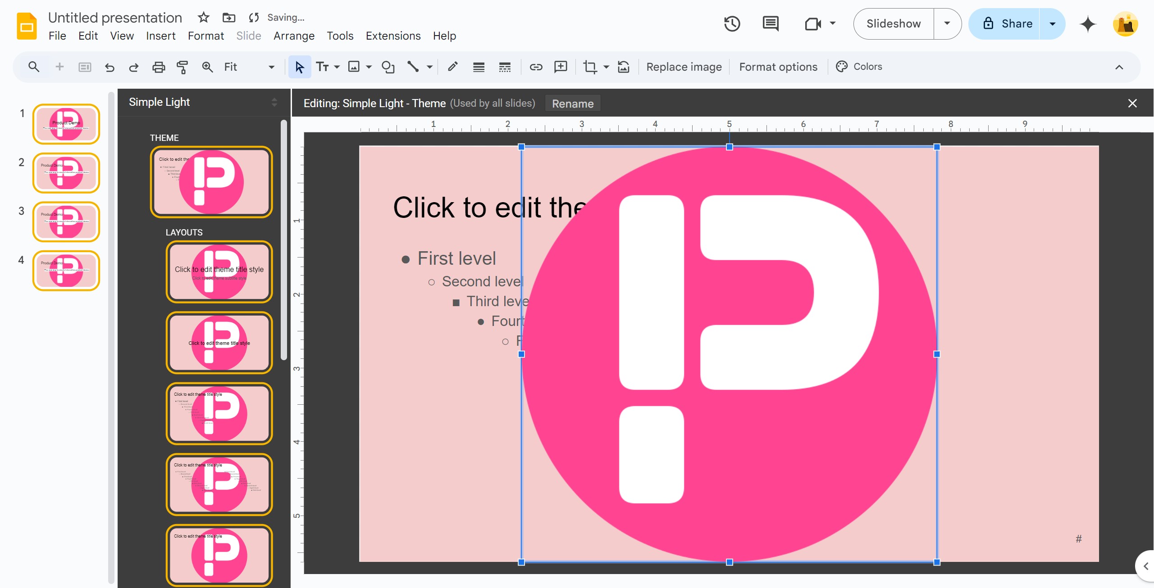Click the insert link icon
This screenshot has width=1154, height=588.
point(536,67)
